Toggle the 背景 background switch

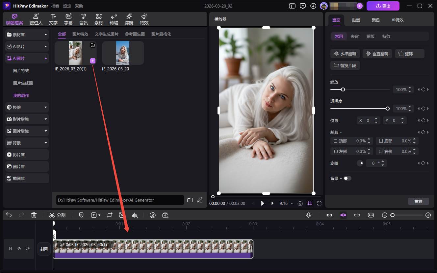tap(347, 178)
